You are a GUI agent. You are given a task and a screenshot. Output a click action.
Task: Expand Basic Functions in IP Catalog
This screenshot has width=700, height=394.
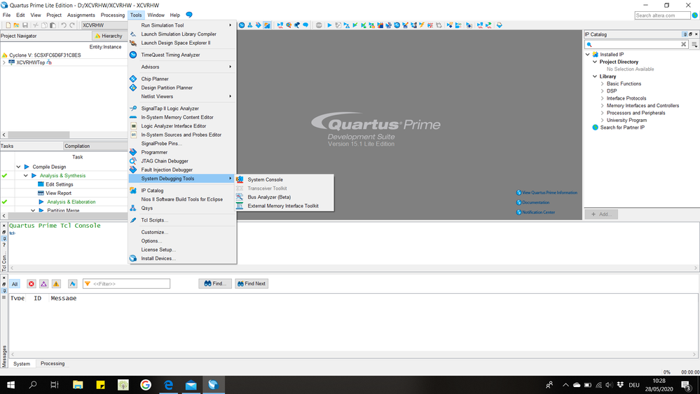pos(602,83)
